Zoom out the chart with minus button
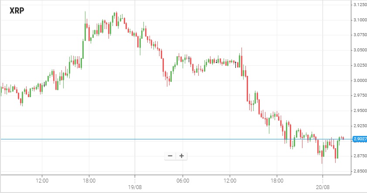Viewport: 367px width, 193px height. pos(170,156)
